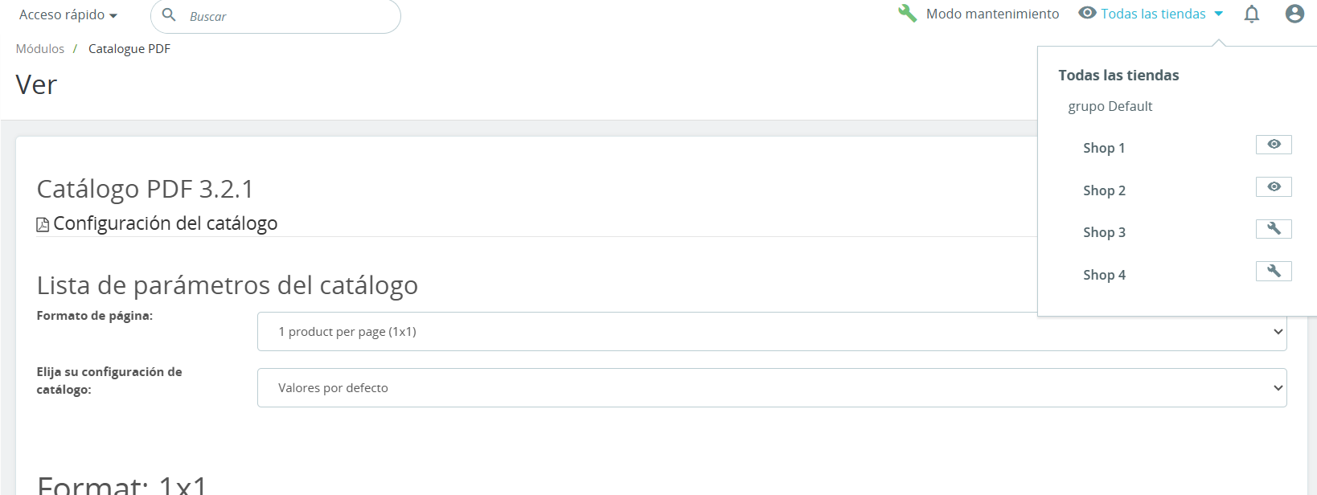Screen dimensions: 1317x495
Task: Click the maintenance mode wrench icon
Action: (907, 14)
